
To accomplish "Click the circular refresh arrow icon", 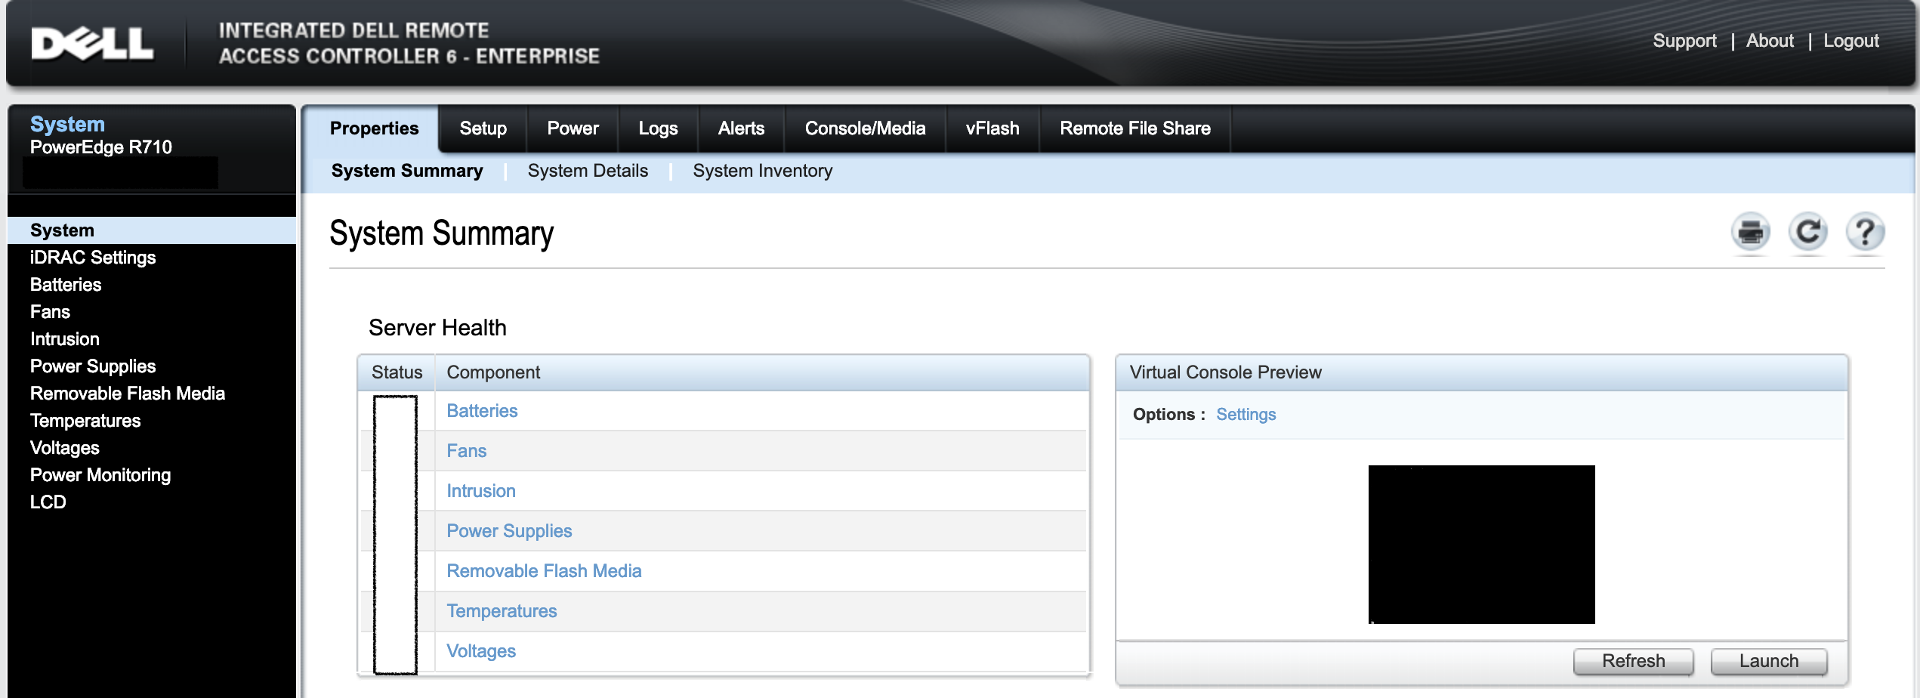I will [1807, 232].
